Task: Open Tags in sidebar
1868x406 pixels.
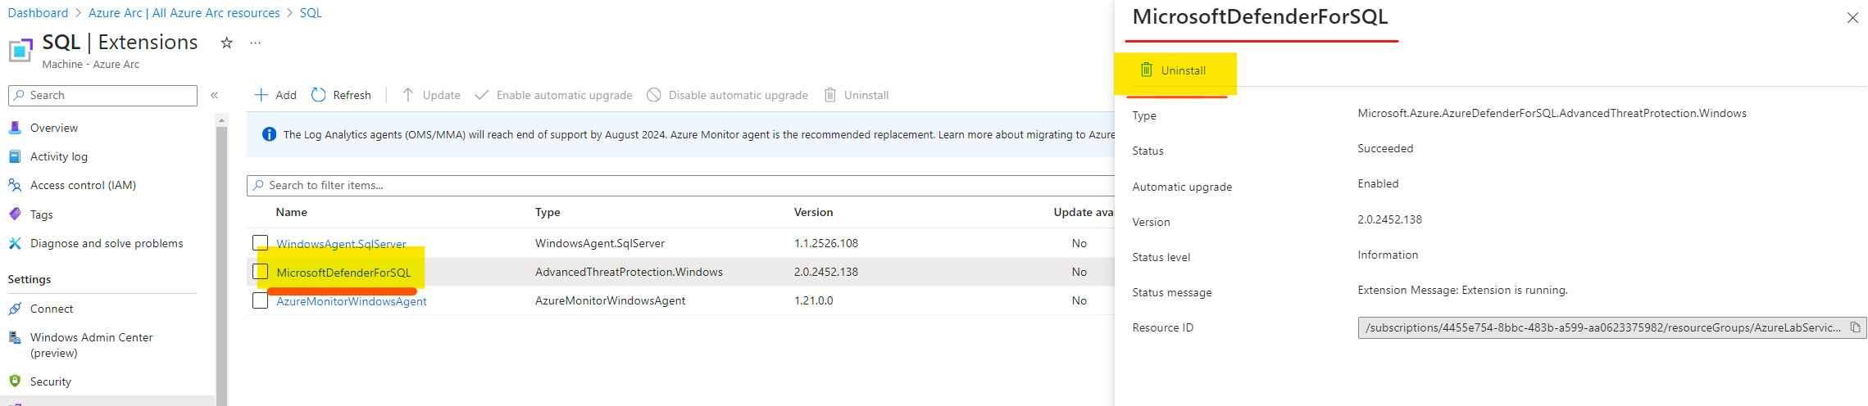Action: click(41, 214)
